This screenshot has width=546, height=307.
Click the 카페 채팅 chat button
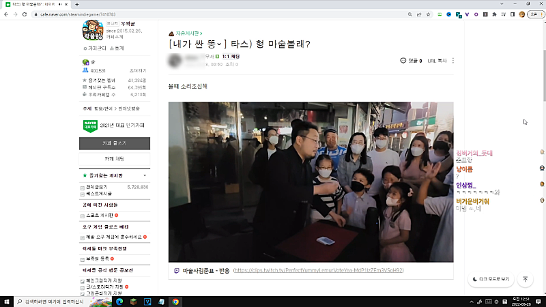[115, 159]
